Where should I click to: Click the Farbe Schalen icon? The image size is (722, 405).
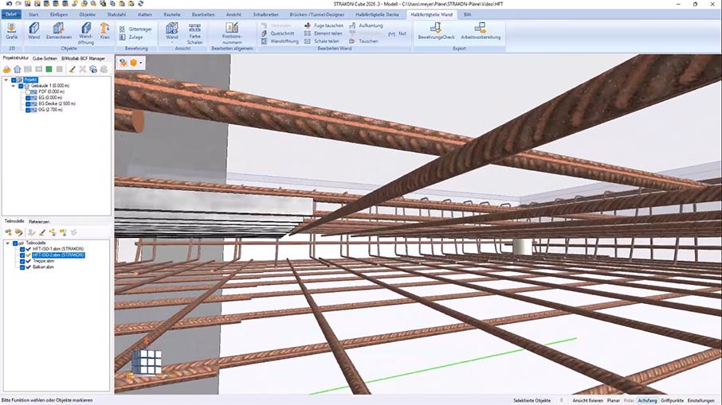click(x=194, y=31)
